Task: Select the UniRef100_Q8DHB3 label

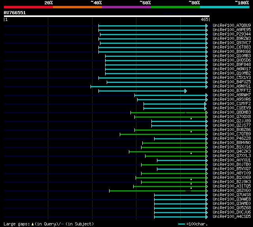Action: coord(232,113)
